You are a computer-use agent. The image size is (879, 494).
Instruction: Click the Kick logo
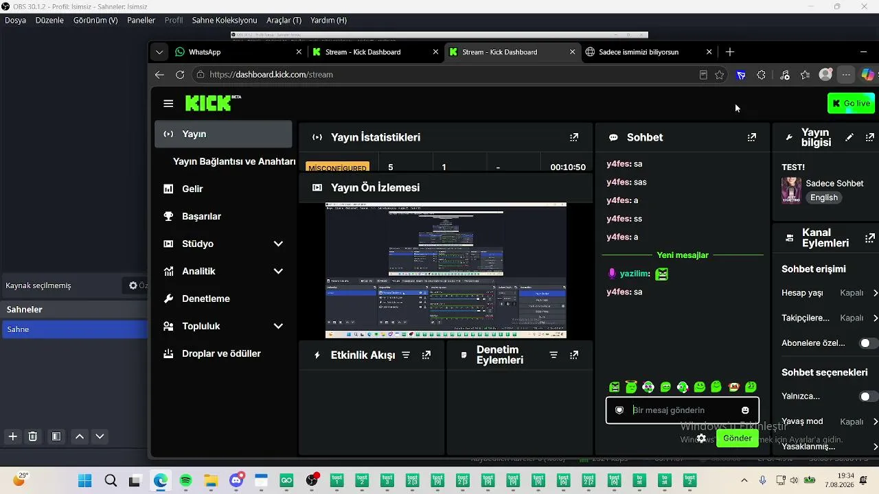pos(213,103)
